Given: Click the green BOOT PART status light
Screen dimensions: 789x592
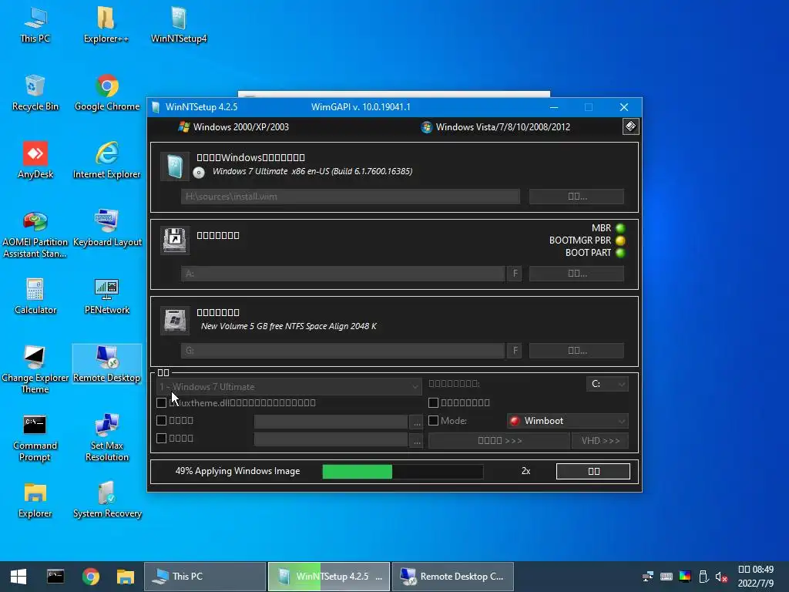Looking at the screenshot, I should click(x=620, y=253).
